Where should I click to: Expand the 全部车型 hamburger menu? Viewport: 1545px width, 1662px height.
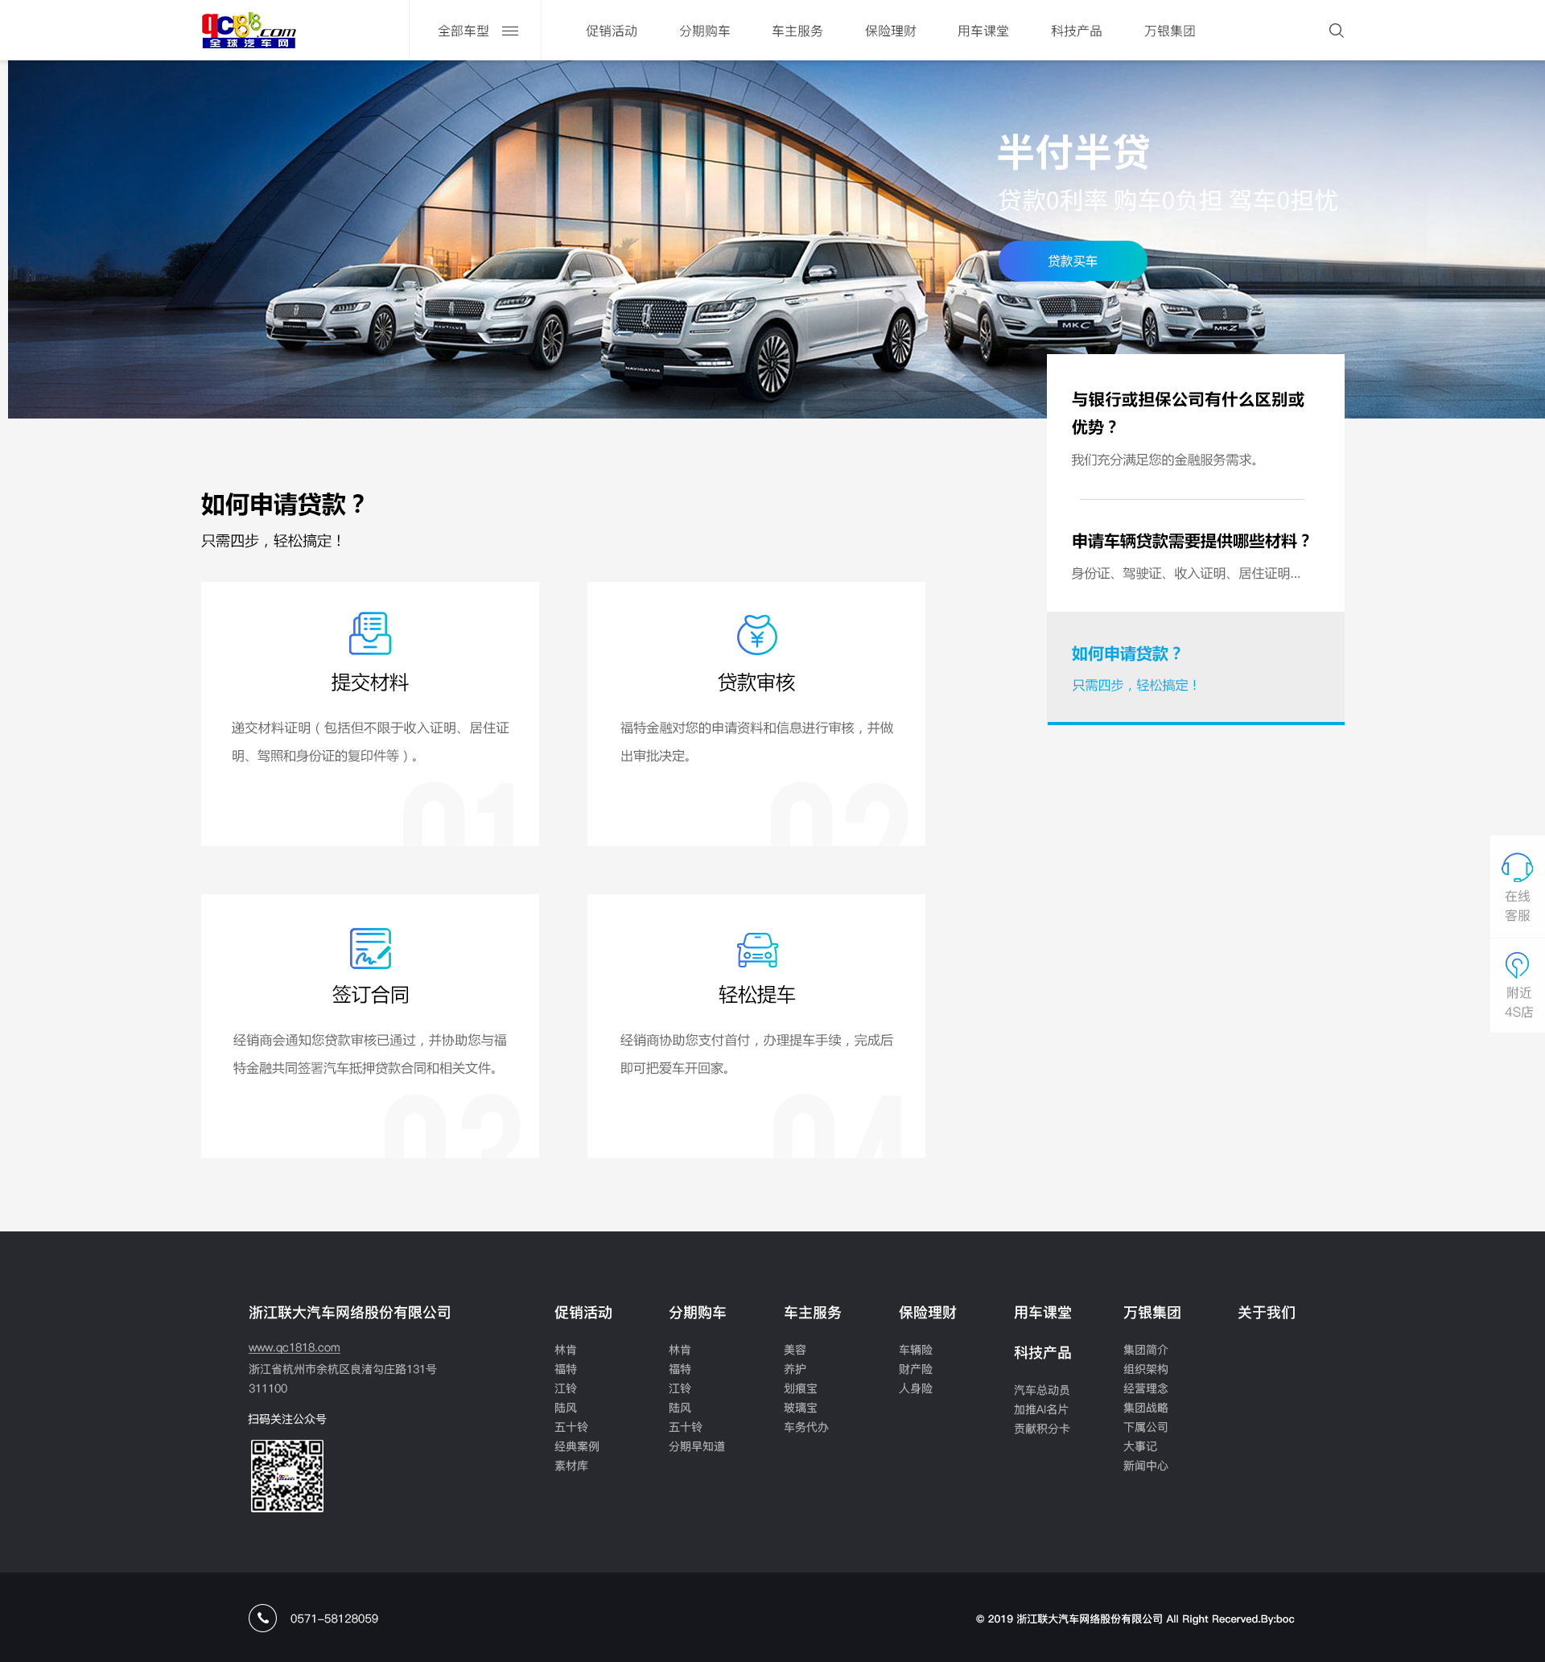pos(510,31)
